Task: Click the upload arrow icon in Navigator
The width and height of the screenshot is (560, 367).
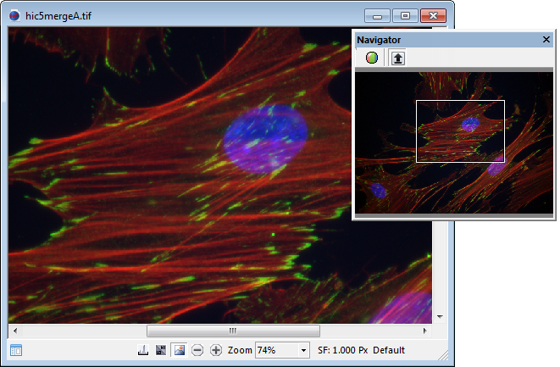Action: click(x=396, y=58)
